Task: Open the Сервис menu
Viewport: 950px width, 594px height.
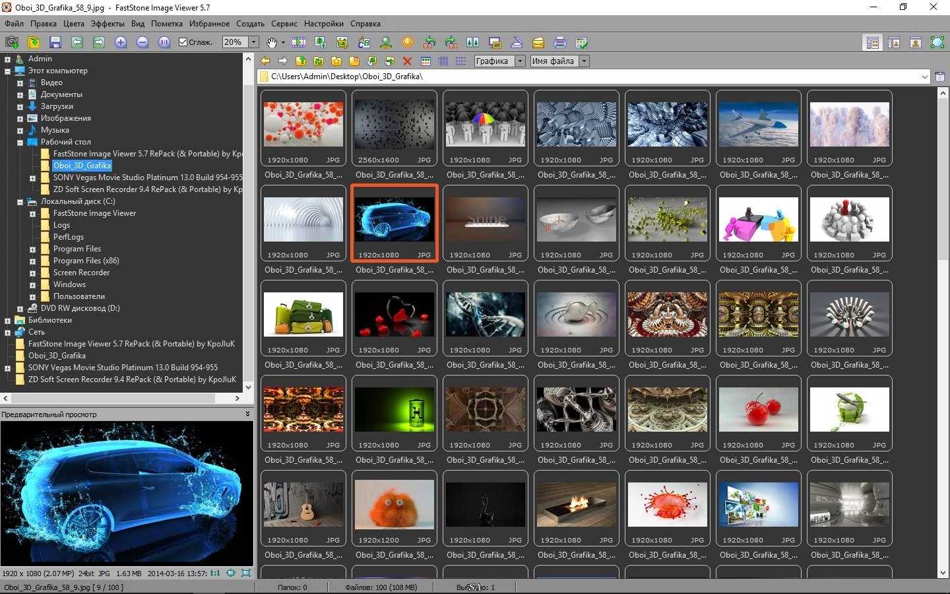Action: pyautogui.click(x=284, y=24)
